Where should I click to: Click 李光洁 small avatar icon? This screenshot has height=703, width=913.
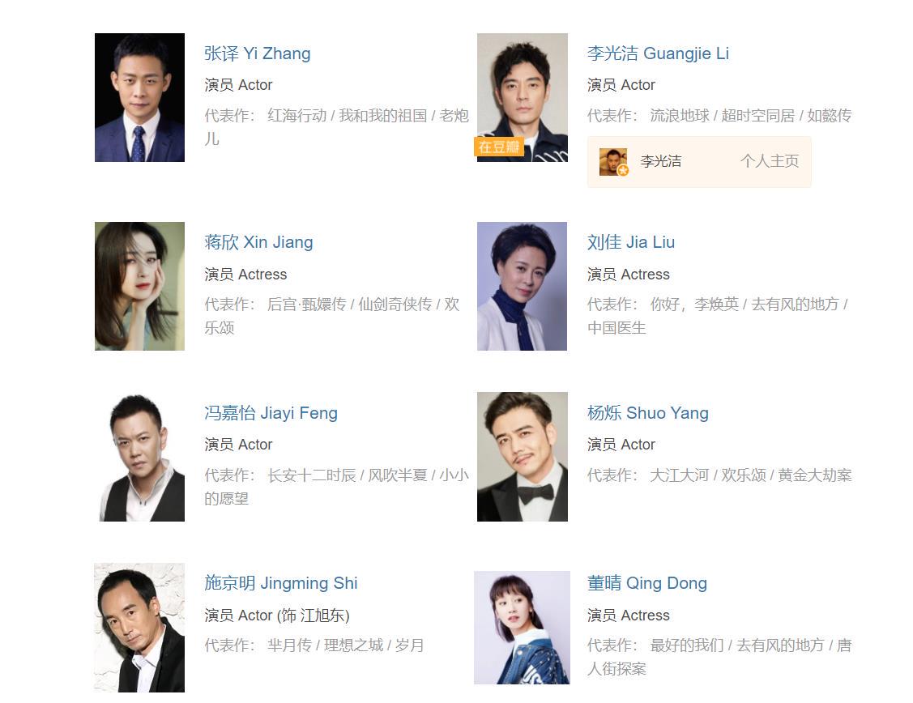(x=614, y=162)
